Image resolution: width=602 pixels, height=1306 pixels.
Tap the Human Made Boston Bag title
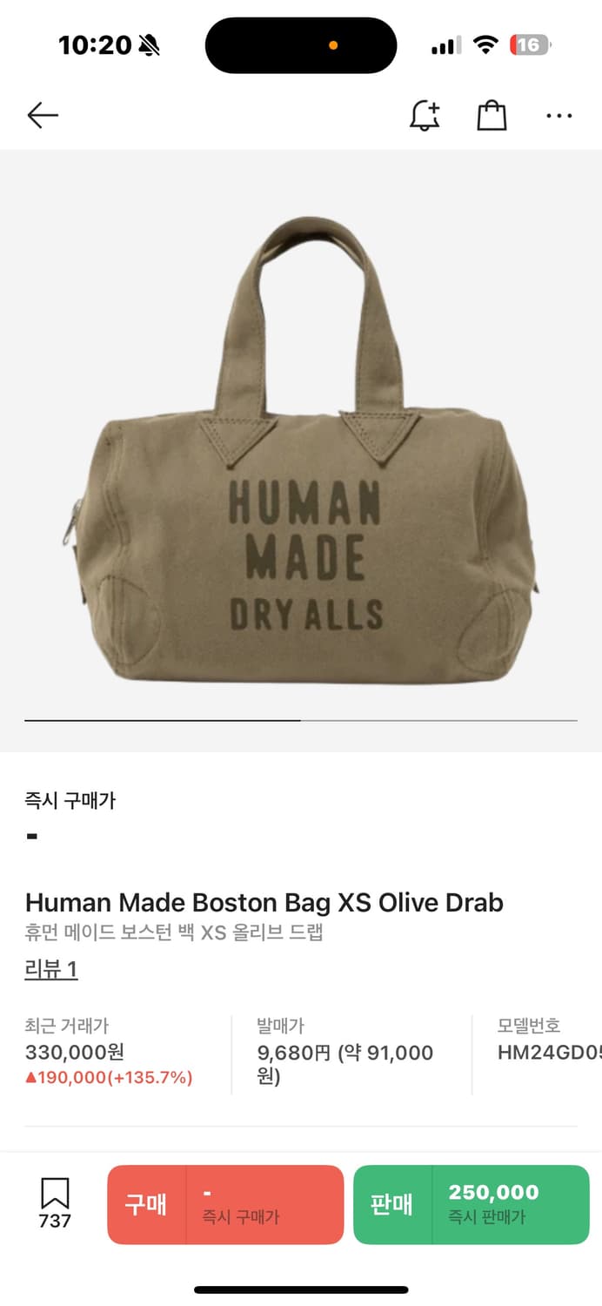(x=264, y=902)
